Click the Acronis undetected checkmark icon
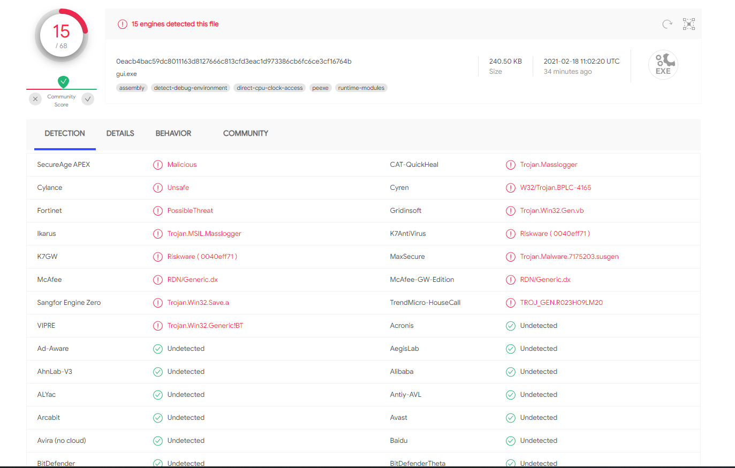Screen dimensions: 735x468 [x=511, y=326]
